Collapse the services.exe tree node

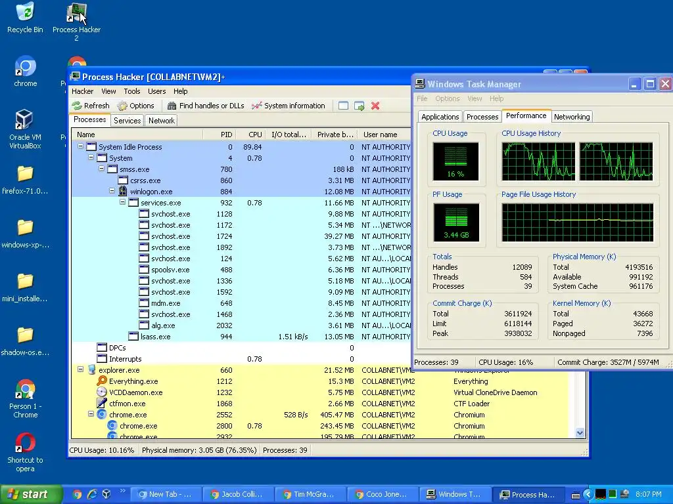pyautogui.click(x=123, y=202)
